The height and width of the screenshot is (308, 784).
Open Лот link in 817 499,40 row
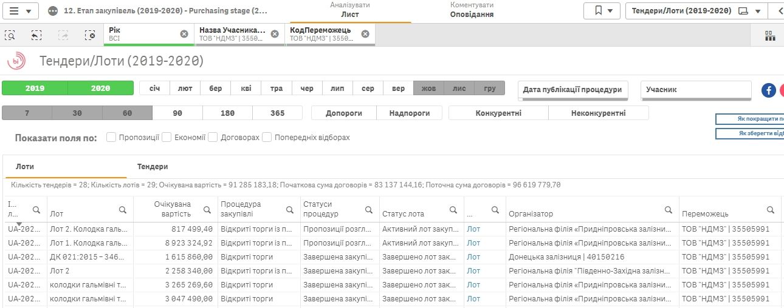point(473,229)
